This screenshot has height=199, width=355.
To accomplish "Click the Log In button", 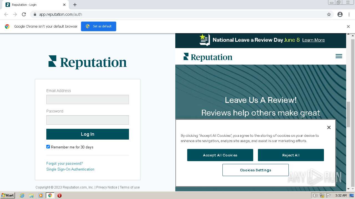I will pyautogui.click(x=88, y=134).
